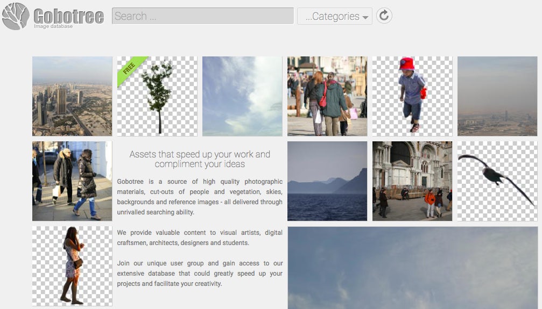Select the hazy skyline horizon thumbnail

497,96
